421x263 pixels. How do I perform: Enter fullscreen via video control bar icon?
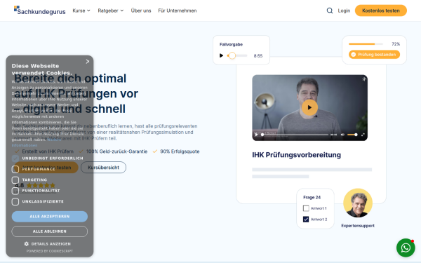363,135
